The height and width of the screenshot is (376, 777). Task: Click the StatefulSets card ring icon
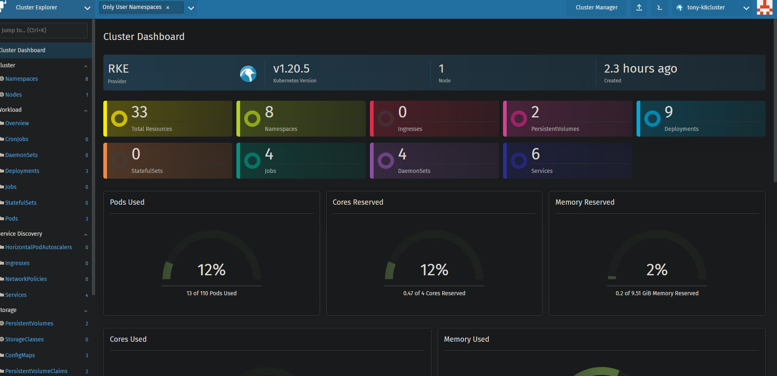[119, 161]
